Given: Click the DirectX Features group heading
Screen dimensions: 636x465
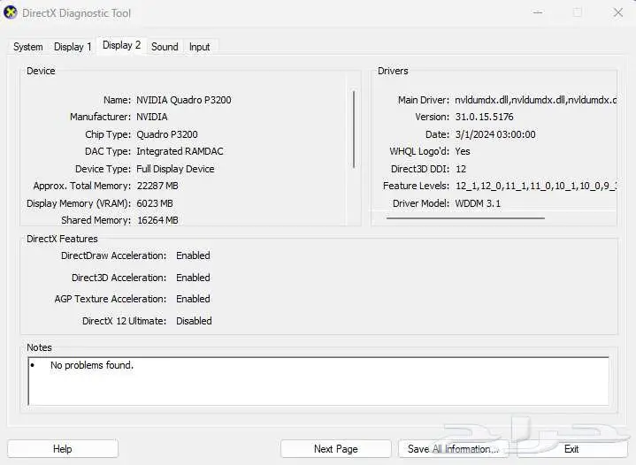Looking at the screenshot, I should (x=62, y=239).
